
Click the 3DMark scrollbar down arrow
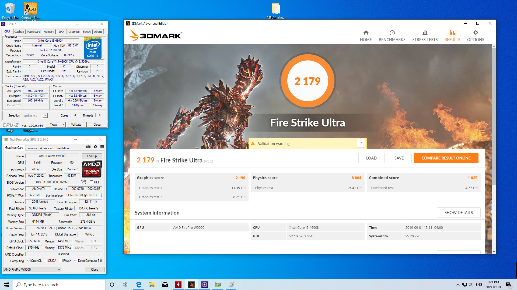(494, 252)
